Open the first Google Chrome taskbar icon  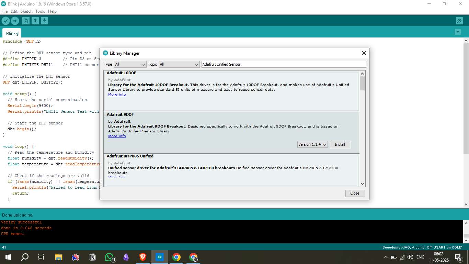[176, 257]
